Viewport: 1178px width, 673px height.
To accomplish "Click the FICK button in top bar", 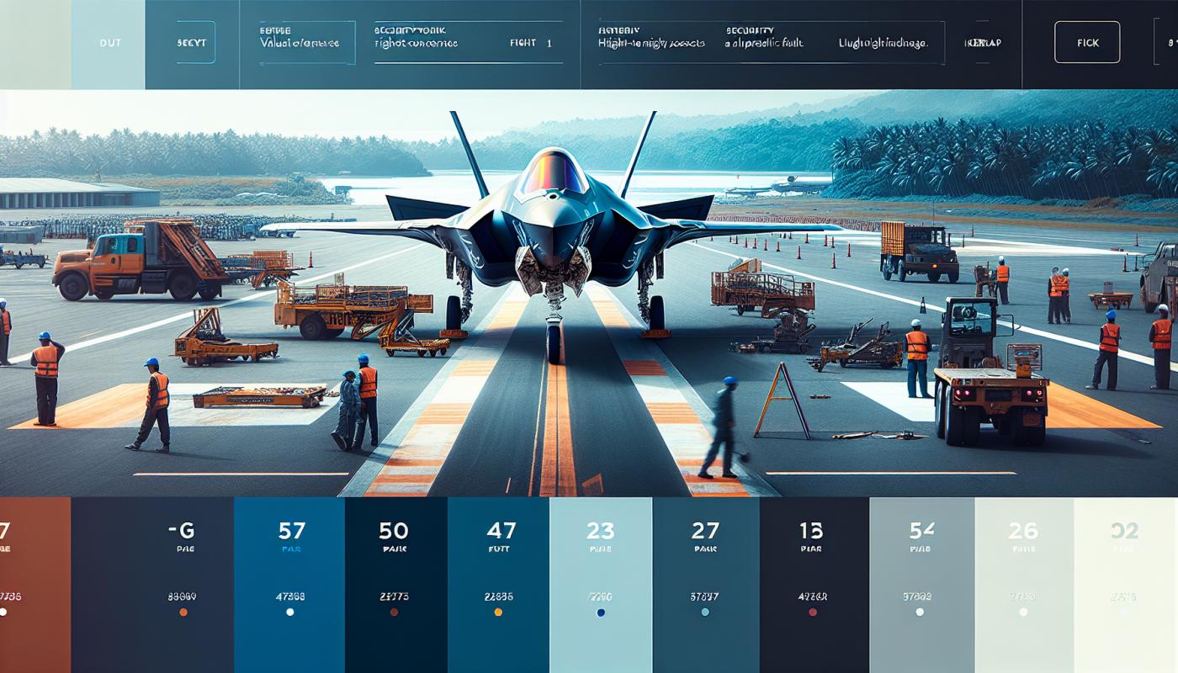I will click(x=1087, y=42).
